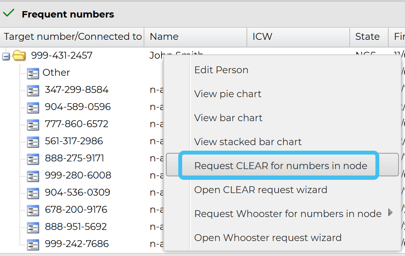Choose Request CLEAR for numbers in node
This screenshot has height=256, width=405.
[x=280, y=166]
